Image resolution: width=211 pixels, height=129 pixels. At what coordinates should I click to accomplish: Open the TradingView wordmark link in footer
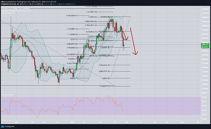tap(9, 126)
